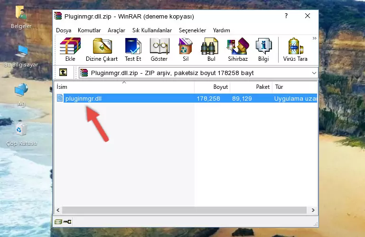Screen dimensions: 365x237
Task: Run Test Et on the archive
Action: coord(133,49)
